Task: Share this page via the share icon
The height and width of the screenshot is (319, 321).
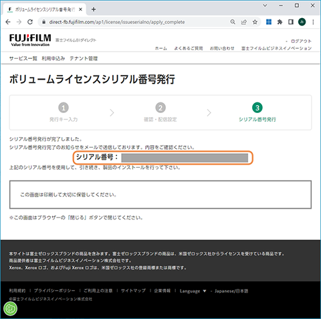Action: pos(244,22)
